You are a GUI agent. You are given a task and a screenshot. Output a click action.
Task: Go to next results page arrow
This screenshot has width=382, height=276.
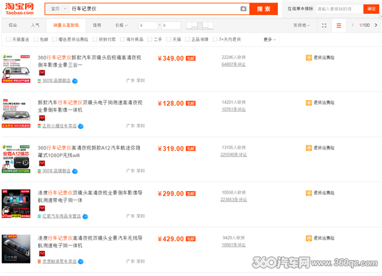coord(376,25)
